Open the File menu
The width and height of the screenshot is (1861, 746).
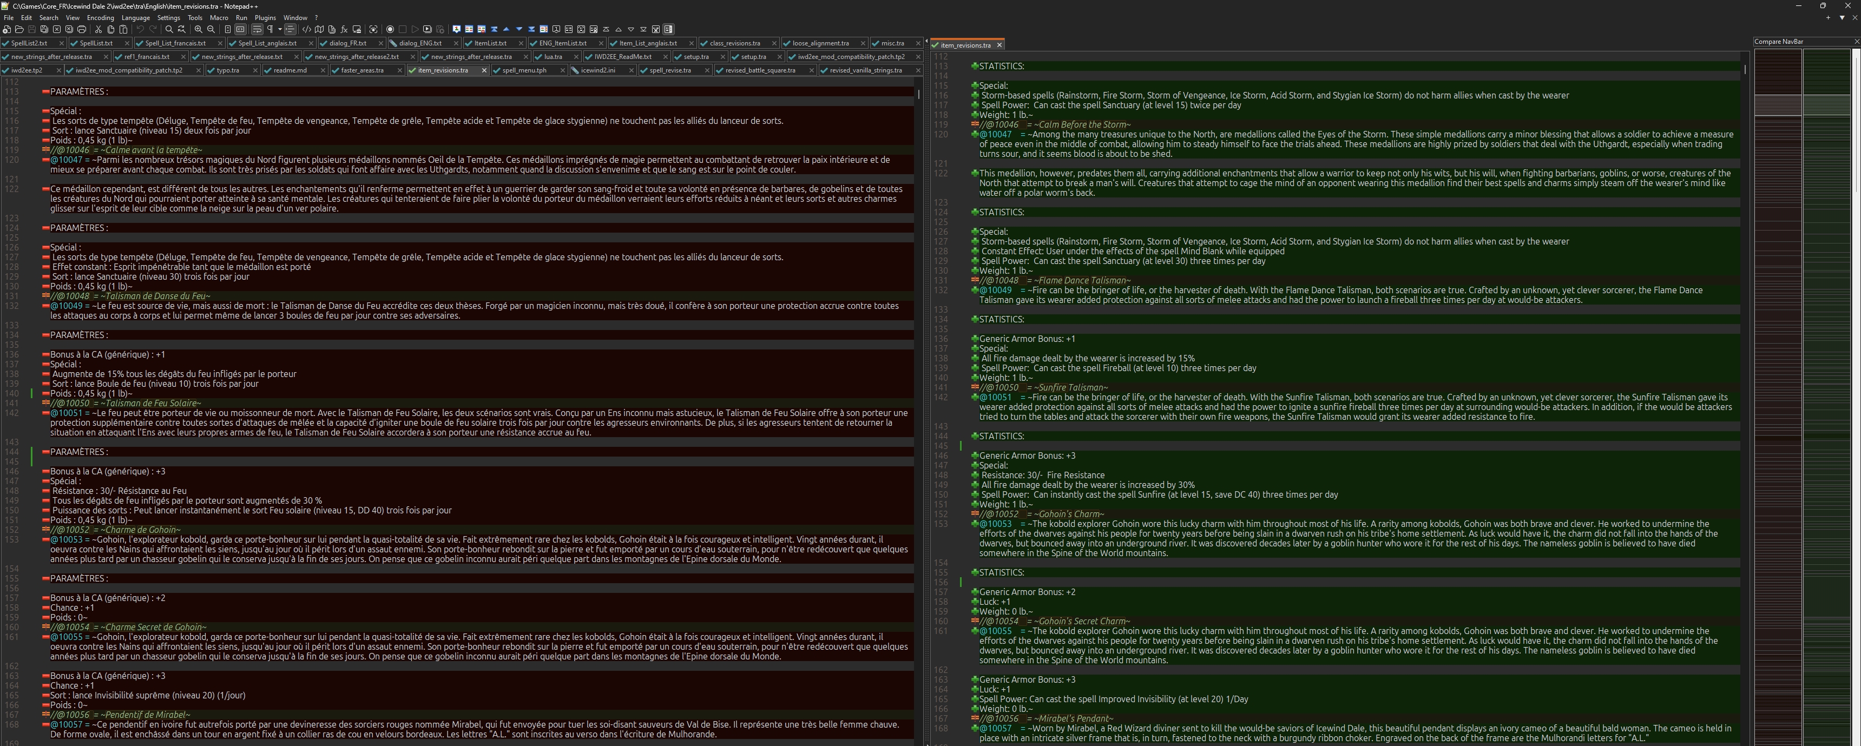9,17
